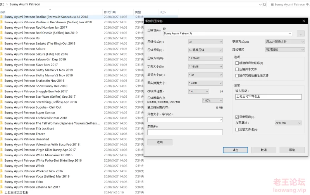Image resolution: width=310 pixels, height=195 pixels.
Task: Open the compression level dropdown
Action: click(x=205, y=50)
